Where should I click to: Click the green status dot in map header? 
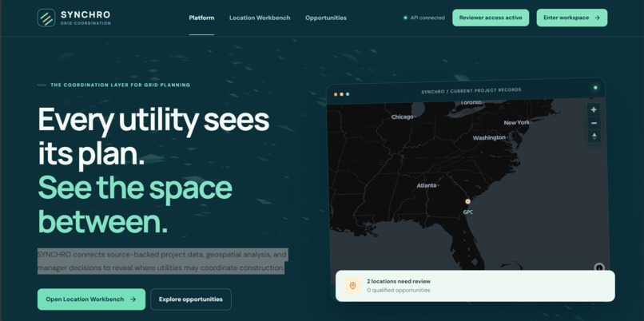[595, 87]
